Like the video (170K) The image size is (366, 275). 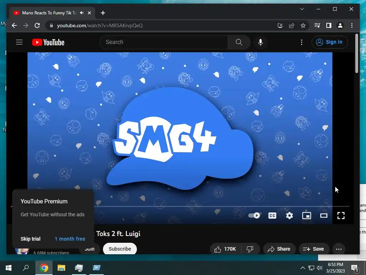pyautogui.click(x=225, y=249)
